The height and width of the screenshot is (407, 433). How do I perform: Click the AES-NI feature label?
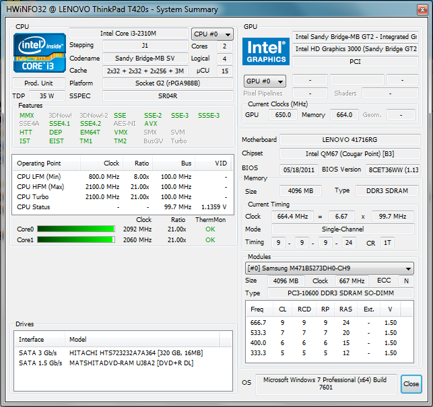[125, 124]
